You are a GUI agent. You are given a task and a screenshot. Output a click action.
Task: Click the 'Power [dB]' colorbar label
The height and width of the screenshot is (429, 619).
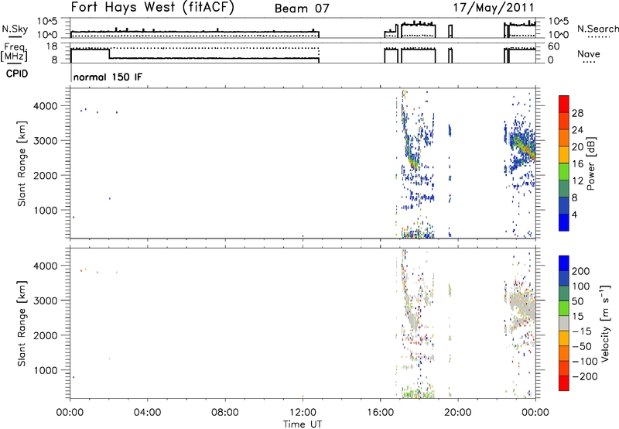(590, 163)
